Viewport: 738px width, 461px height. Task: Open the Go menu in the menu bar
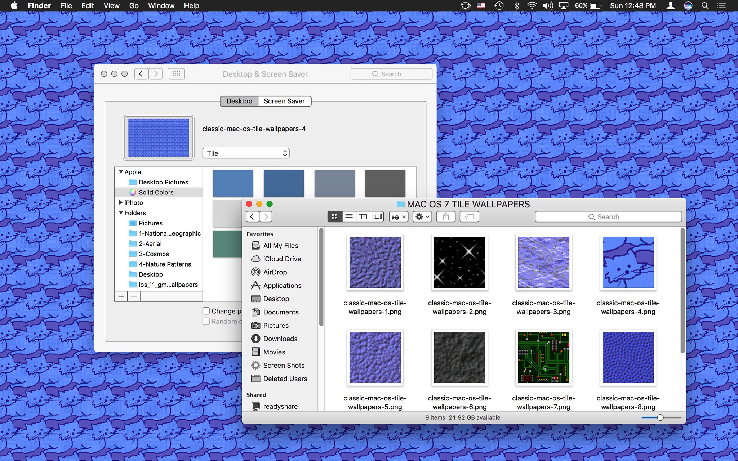click(134, 5)
